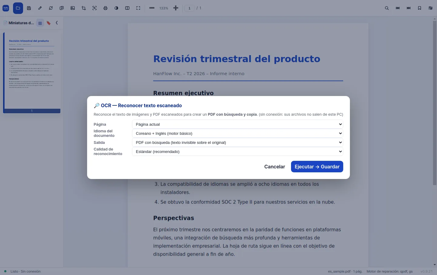
Task: Click the 'Perspectivas' heading in document
Action: [174, 218]
